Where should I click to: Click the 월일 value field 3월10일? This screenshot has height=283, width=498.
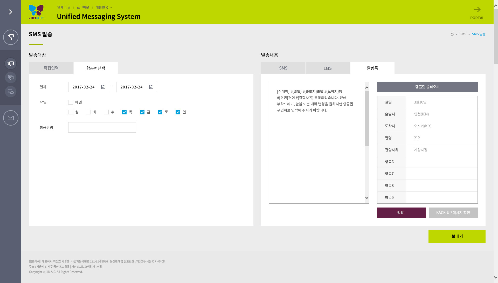point(442,102)
